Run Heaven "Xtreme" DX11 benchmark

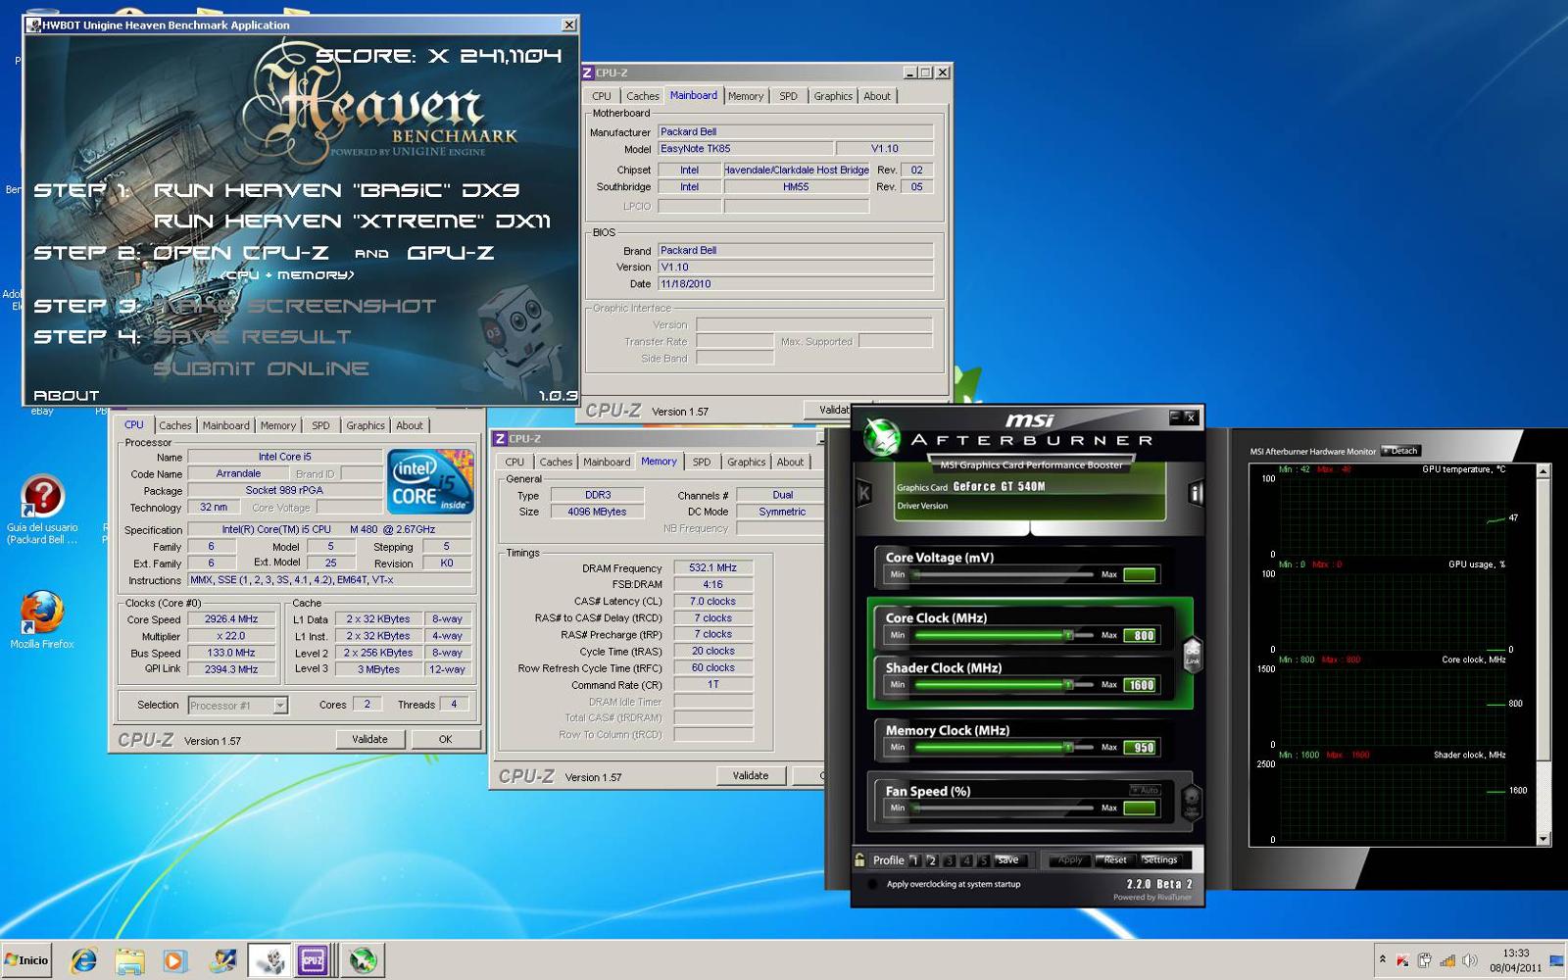pos(352,221)
